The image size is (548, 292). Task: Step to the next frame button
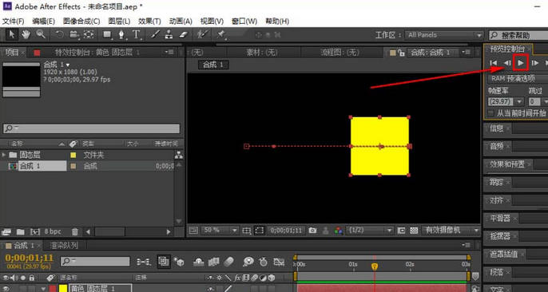click(534, 63)
